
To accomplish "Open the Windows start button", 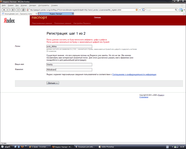I will [x=6, y=147].
